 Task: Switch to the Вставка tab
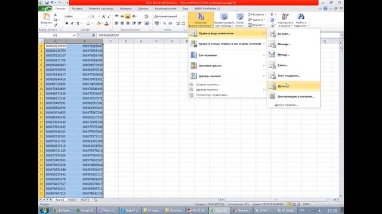coord(77,8)
